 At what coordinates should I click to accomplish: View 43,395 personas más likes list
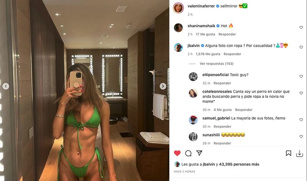tap(239, 164)
